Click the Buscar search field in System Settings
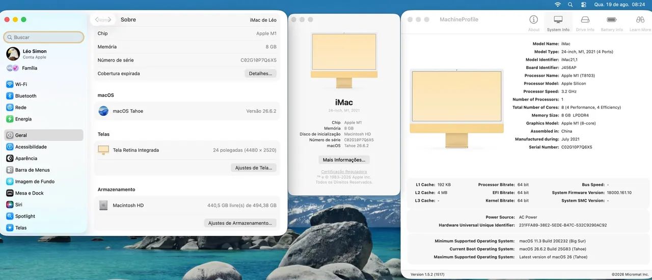The width and height of the screenshot is (652, 280). point(44,37)
